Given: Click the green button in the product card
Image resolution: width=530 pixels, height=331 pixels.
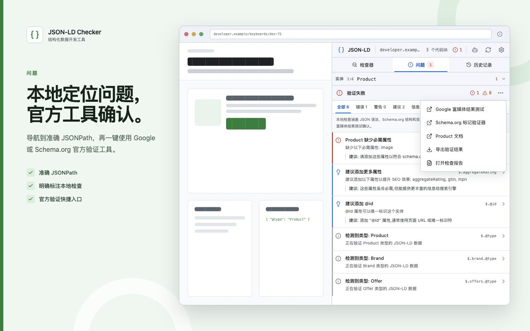Looking at the screenshot, I should point(246,124).
